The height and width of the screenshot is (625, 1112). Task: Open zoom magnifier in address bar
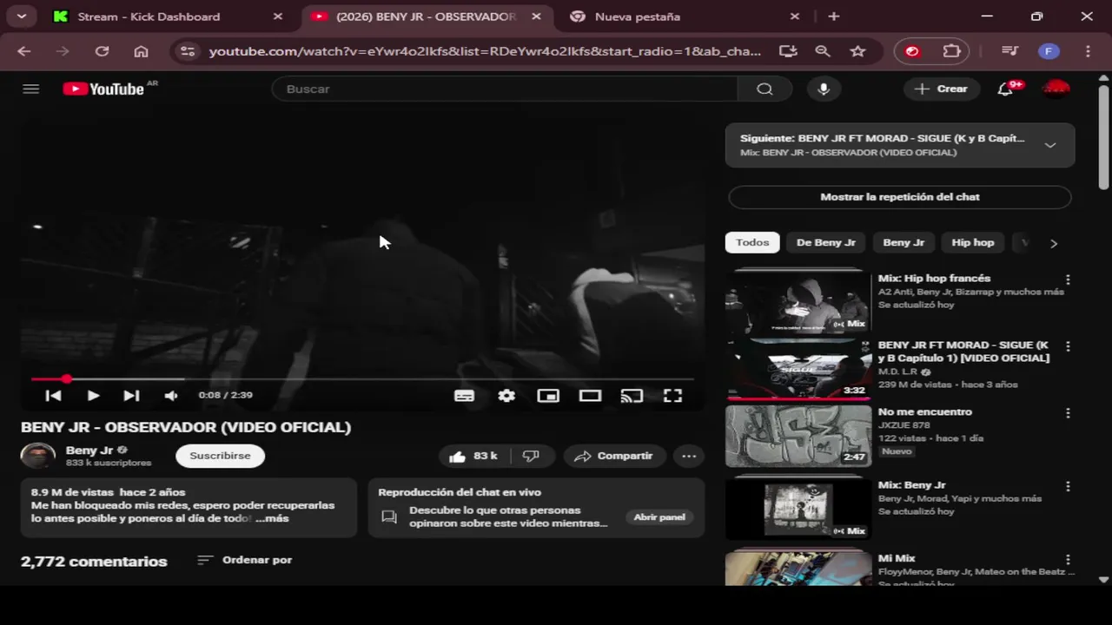pos(823,51)
